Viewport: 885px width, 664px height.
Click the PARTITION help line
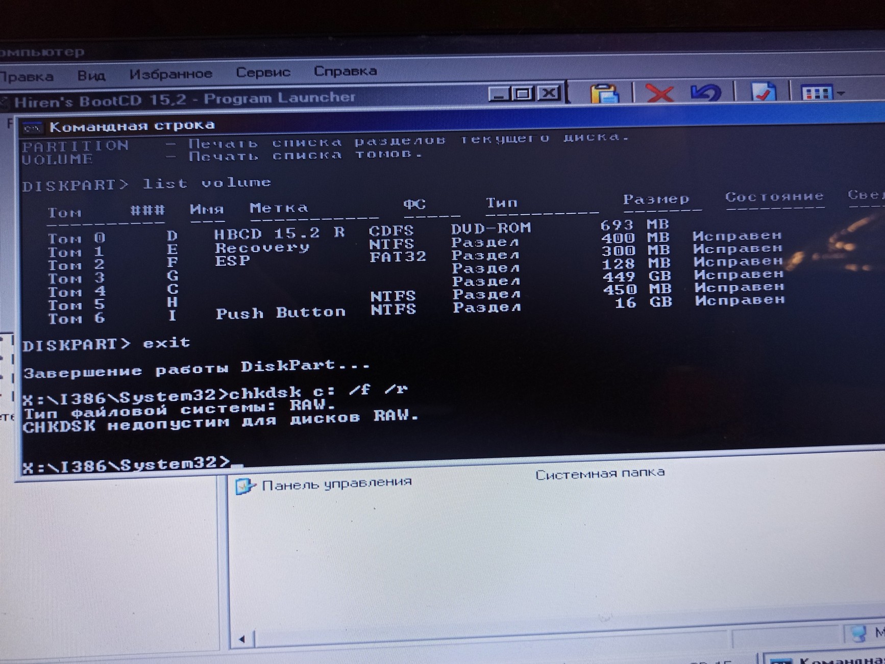(325, 142)
